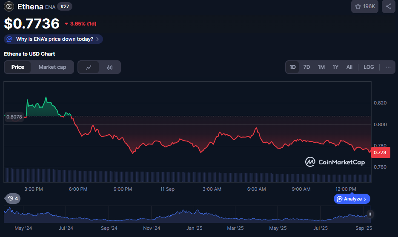
Task: Click the 11 Sep date axis label
Action: coord(167,189)
